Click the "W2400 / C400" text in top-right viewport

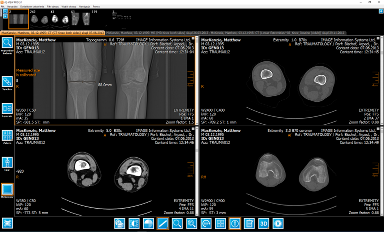[x=213, y=110]
